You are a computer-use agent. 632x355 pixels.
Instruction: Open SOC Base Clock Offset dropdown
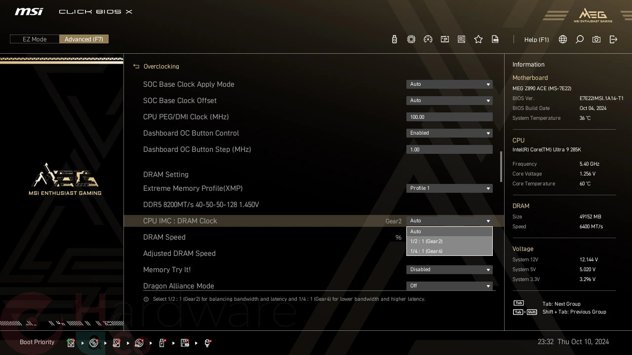[x=449, y=101]
